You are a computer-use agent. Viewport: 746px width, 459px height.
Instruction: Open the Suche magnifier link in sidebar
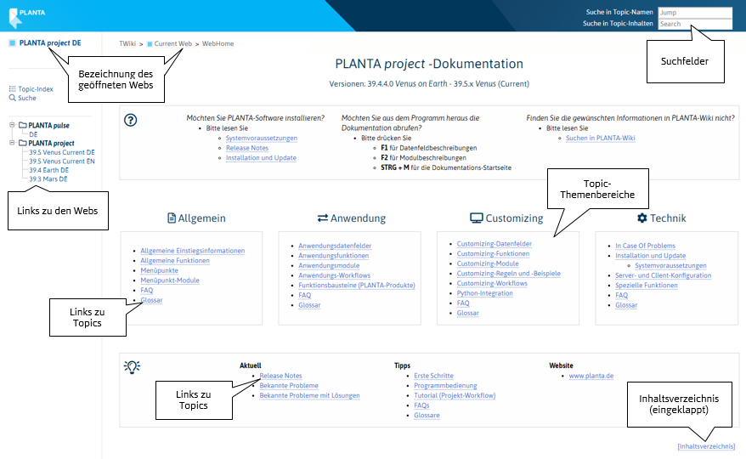(27, 98)
